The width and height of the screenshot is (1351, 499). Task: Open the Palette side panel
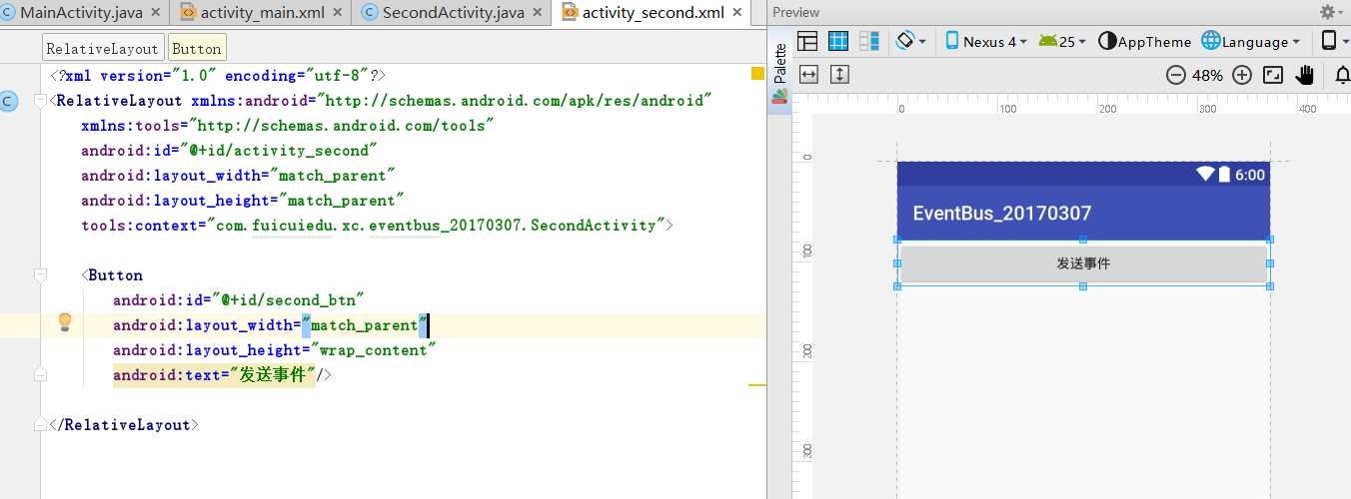point(779,73)
